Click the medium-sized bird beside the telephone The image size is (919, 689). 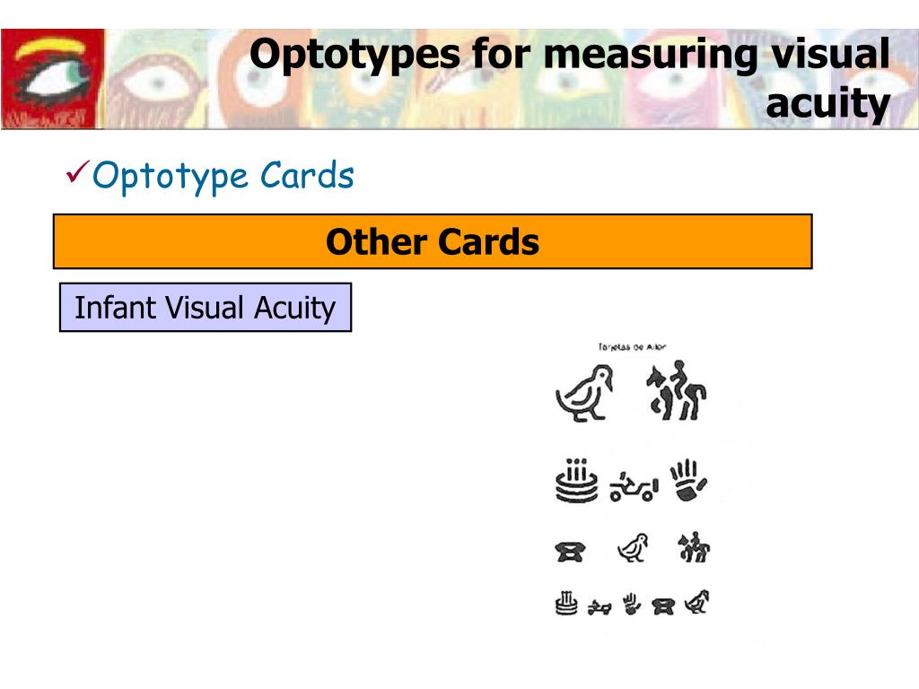(x=634, y=548)
